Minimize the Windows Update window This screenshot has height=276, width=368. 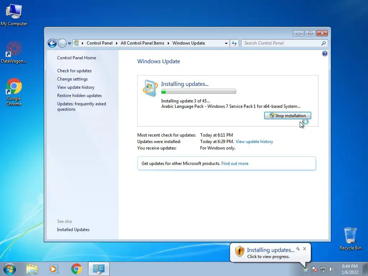298,33
